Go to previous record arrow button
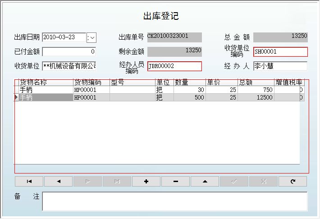The width and height of the screenshot is (320, 219). tap(59, 182)
